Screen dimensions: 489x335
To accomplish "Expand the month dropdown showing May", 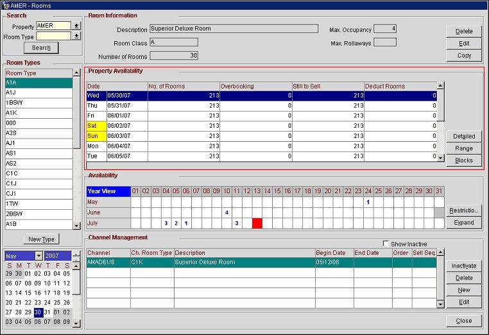I will pyautogui.click(x=37, y=257).
